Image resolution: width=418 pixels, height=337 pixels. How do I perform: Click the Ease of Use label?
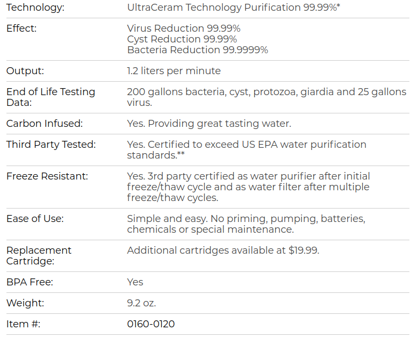coord(35,219)
